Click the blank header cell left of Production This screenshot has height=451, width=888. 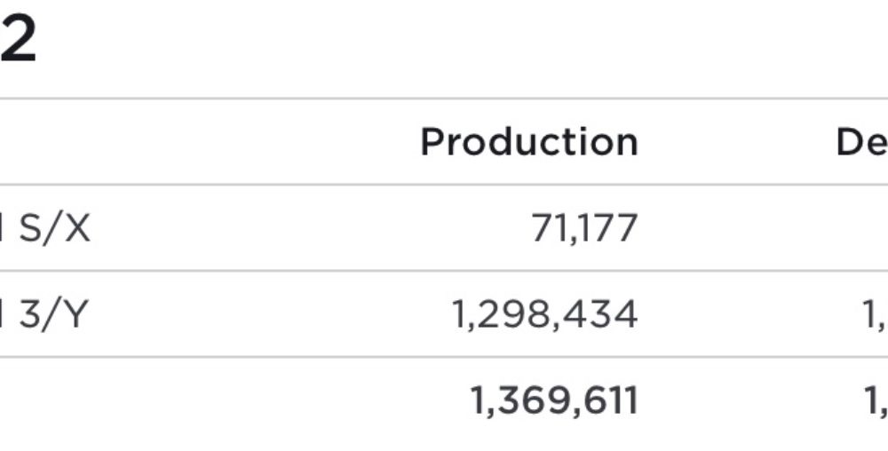170,141
